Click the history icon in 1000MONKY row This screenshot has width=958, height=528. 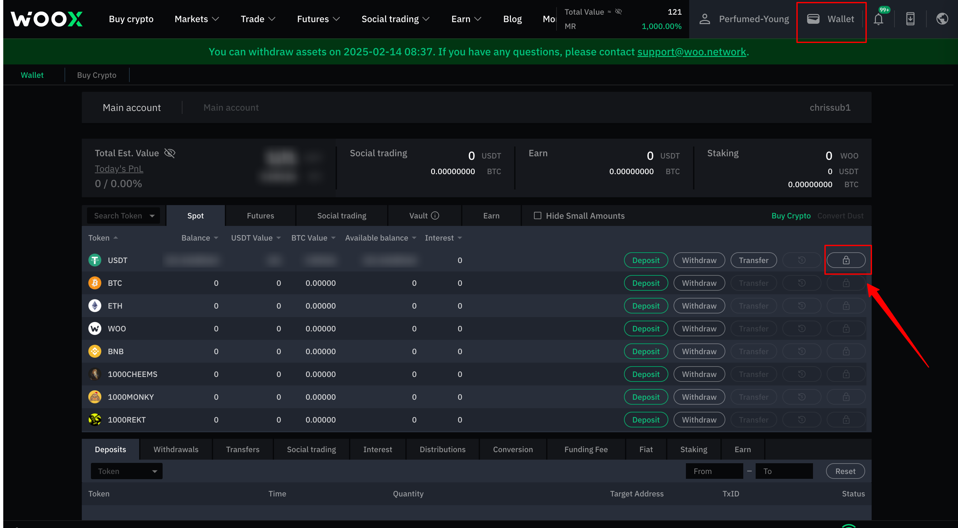[802, 397]
